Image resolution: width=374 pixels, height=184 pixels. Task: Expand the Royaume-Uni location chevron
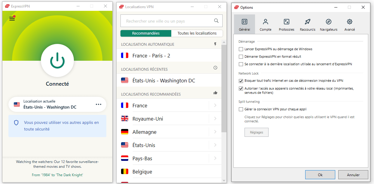(215, 119)
